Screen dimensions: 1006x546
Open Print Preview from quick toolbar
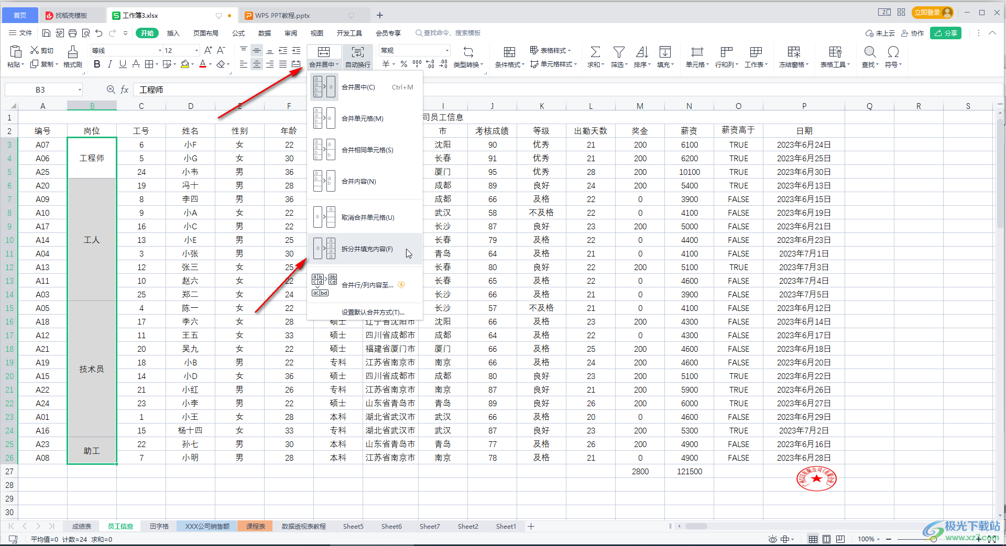pyautogui.click(x=85, y=33)
